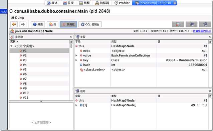This screenshot has width=213, height=131.
Task: Click the value 1639680001
Action: (198, 65)
